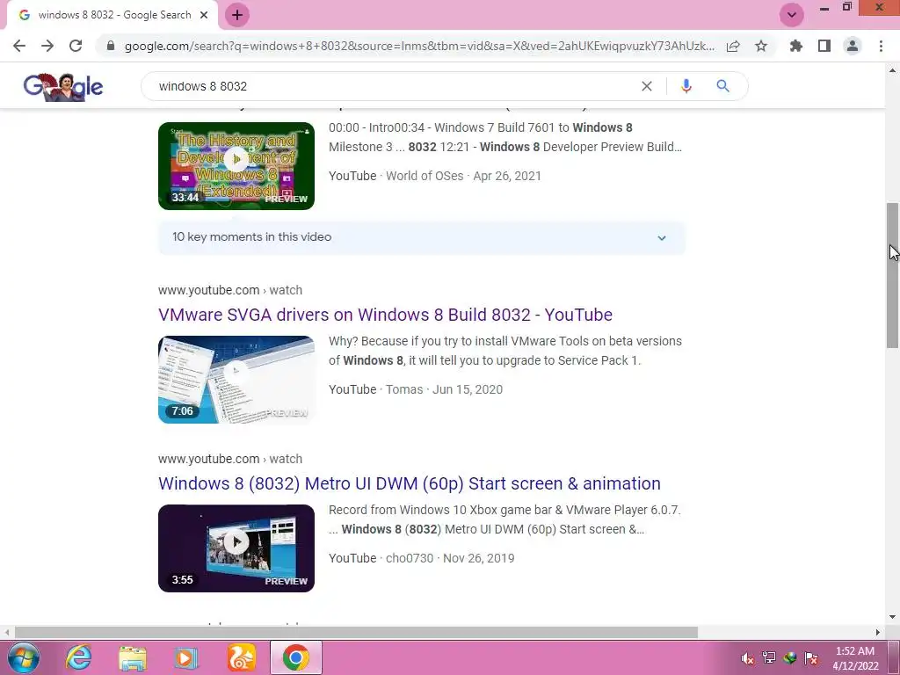Bookmark this page with the star

pyautogui.click(x=761, y=46)
